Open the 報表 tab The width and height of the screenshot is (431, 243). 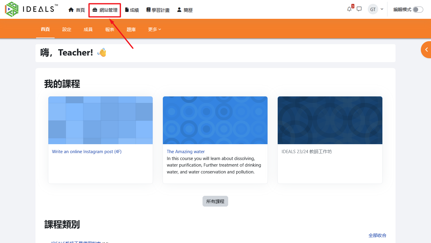tap(110, 30)
